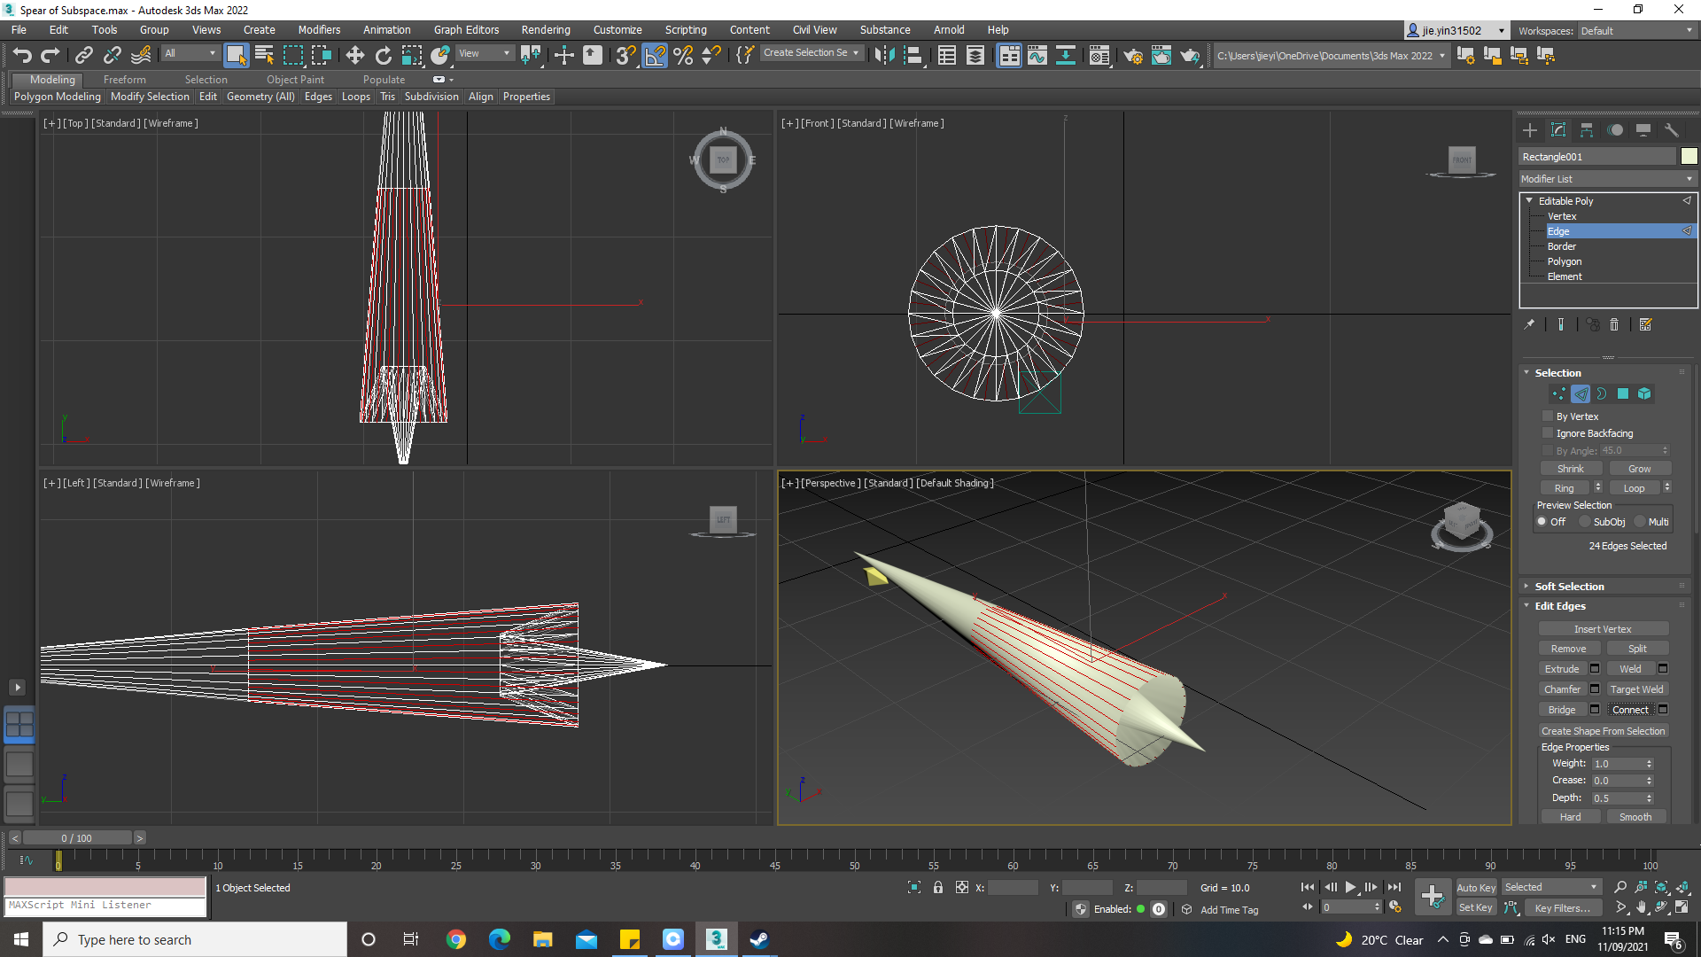
Task: Select SubObj preview selection radio
Action: pos(1585,522)
